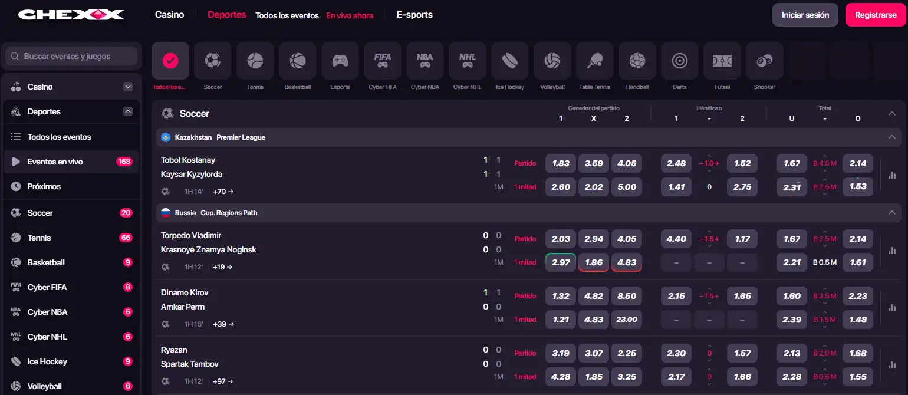The height and width of the screenshot is (395, 908).
Task: Open Tennis category in sidebar
Action: 71,238
